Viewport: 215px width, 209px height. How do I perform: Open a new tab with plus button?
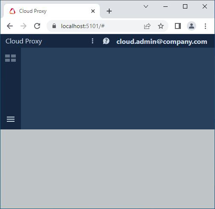[x=109, y=11]
